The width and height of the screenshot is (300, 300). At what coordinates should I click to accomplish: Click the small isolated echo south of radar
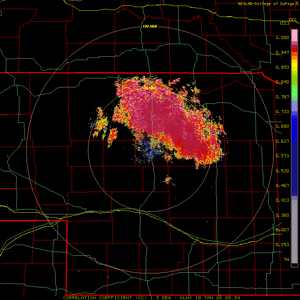[x=168, y=180]
